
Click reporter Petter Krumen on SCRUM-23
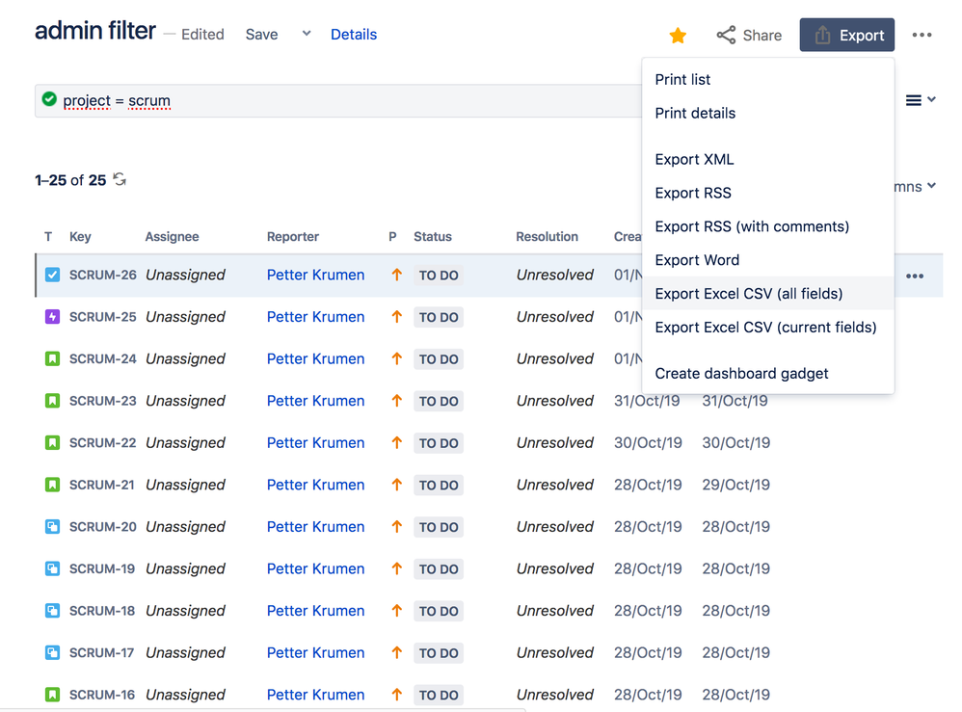(315, 401)
